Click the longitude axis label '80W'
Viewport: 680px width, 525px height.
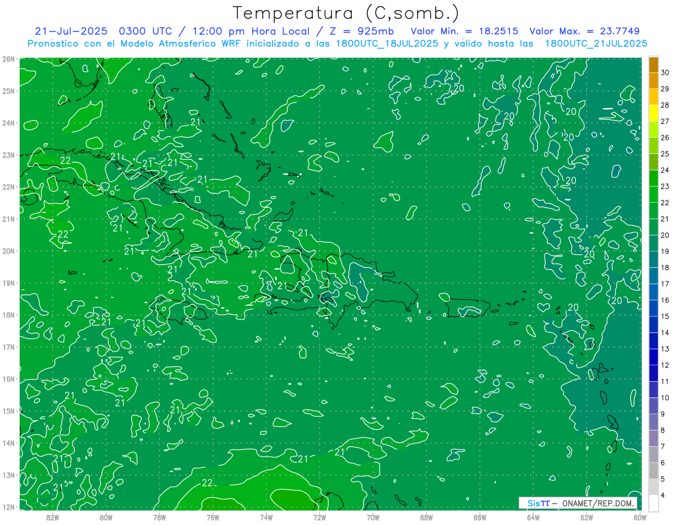[x=106, y=517]
